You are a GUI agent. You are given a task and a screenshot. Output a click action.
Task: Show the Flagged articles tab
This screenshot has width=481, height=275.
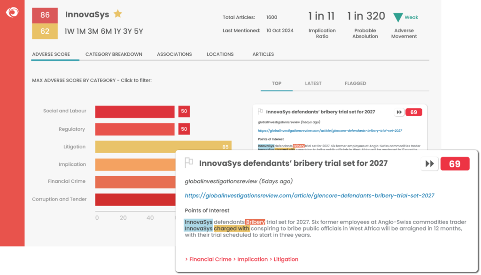[x=355, y=83]
